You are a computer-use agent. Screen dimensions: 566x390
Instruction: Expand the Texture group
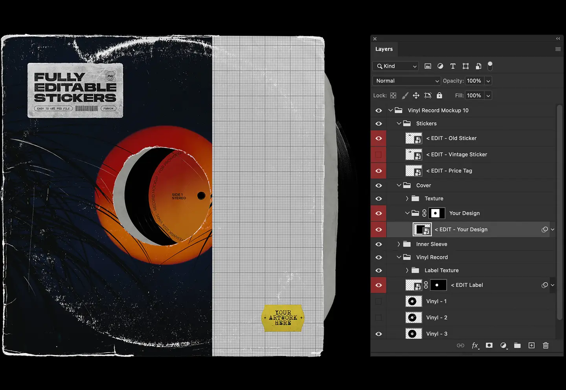[x=407, y=198]
